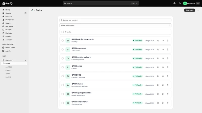Screen dimensions: 202x113
Task: Check the select-all 8 packs checkbox
Action: pos(62,32)
